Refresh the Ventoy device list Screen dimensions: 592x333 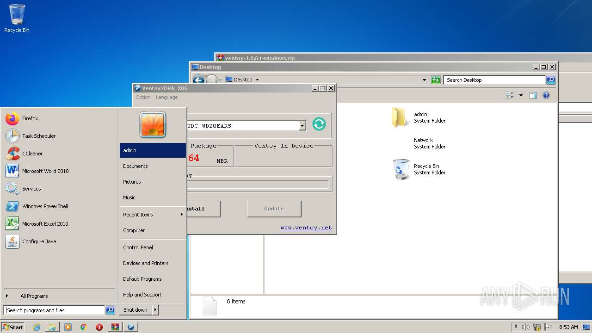point(319,124)
